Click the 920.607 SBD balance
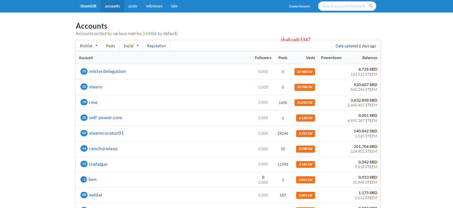 coord(366,85)
